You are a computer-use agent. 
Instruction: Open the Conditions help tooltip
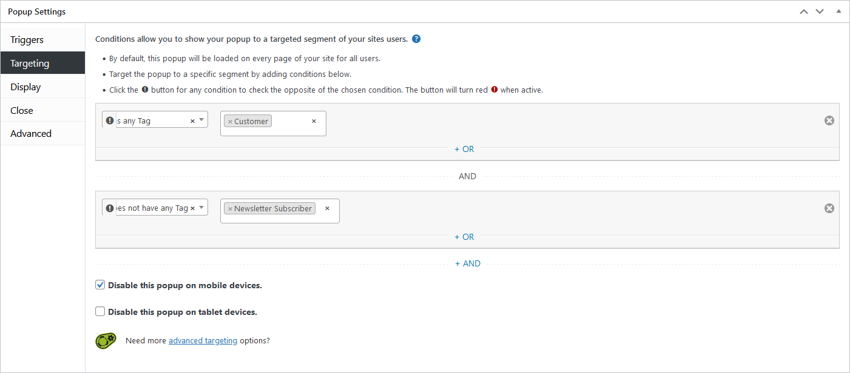click(416, 38)
